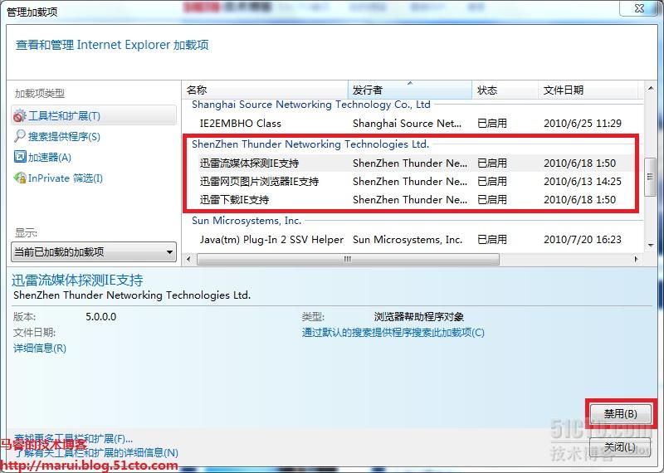Click the Toolbars and Extensions gear icon
The height and width of the screenshot is (473, 664).
[x=19, y=115]
